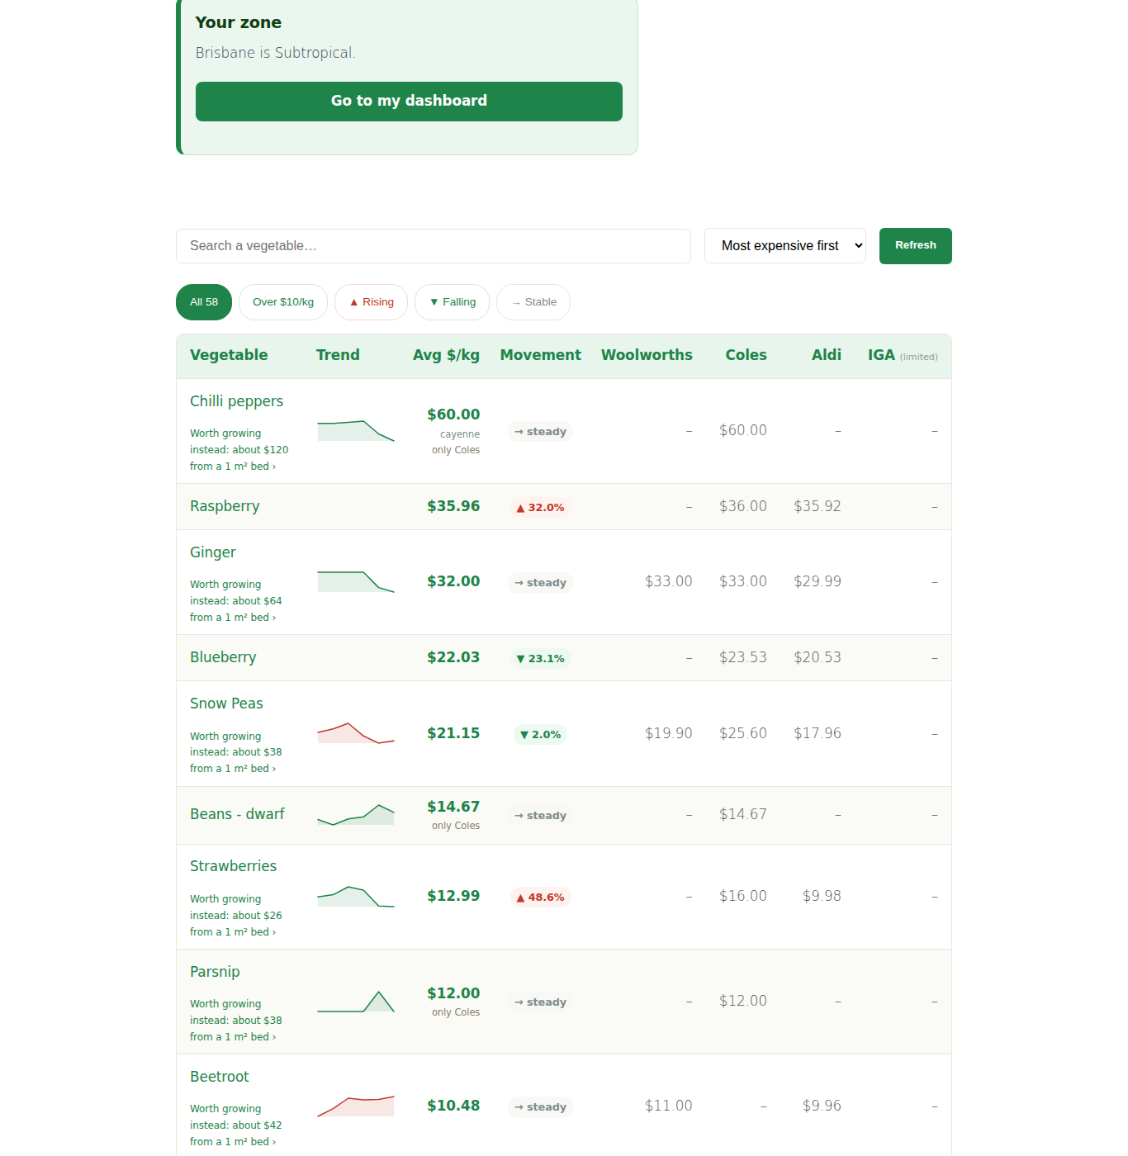Image resolution: width=1128 pixels, height=1156 pixels.
Task: Filter by Rising prices
Action: (372, 302)
